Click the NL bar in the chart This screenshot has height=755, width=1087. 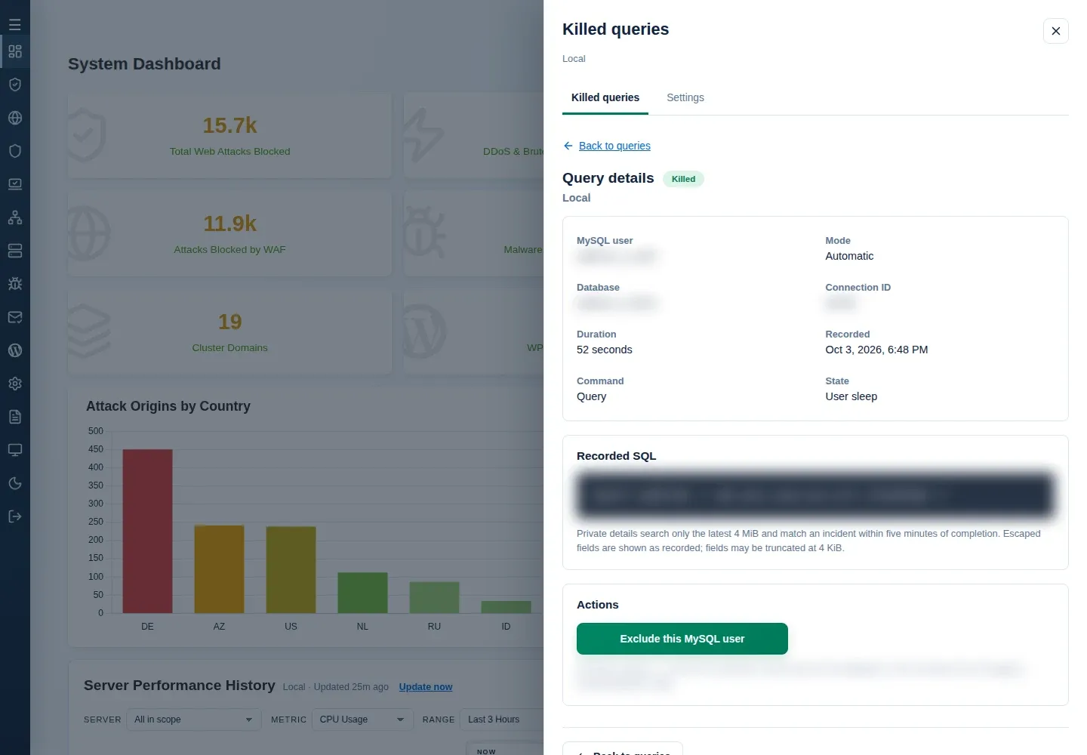point(362,593)
